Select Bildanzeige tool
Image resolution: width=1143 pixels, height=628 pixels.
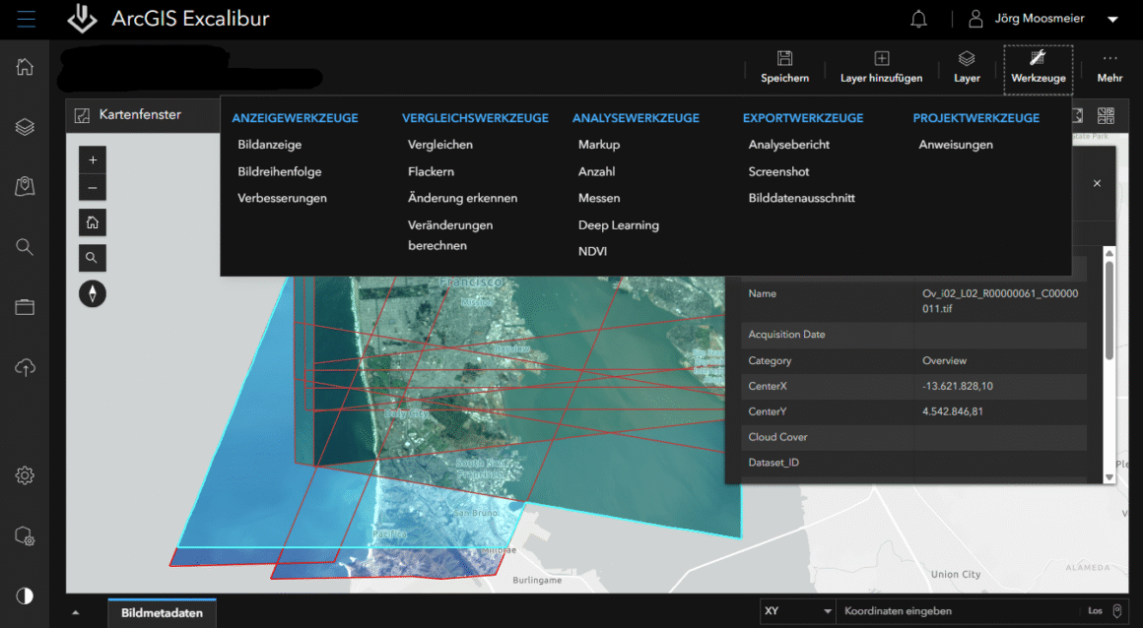pyautogui.click(x=270, y=145)
